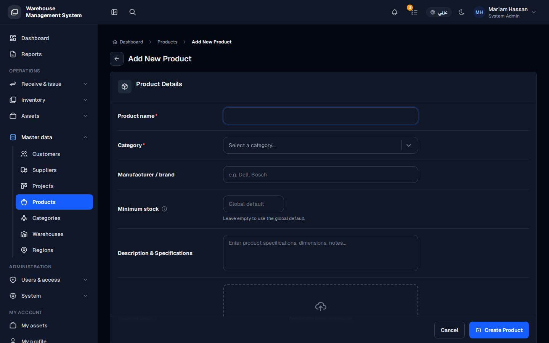Expand the System section

[49, 296]
